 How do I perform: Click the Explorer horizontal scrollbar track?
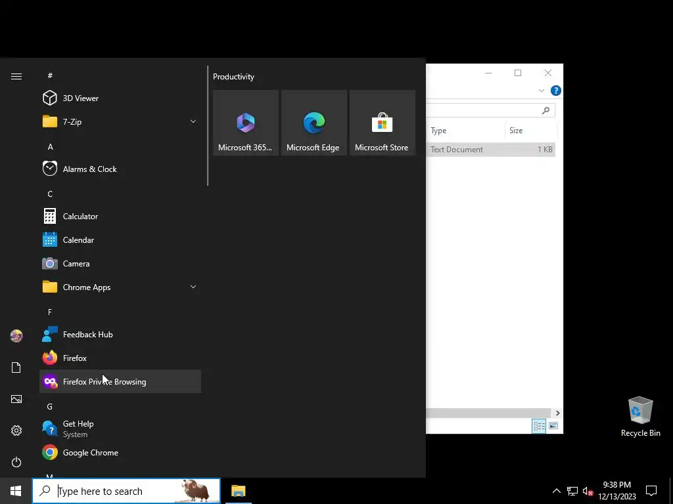489,413
